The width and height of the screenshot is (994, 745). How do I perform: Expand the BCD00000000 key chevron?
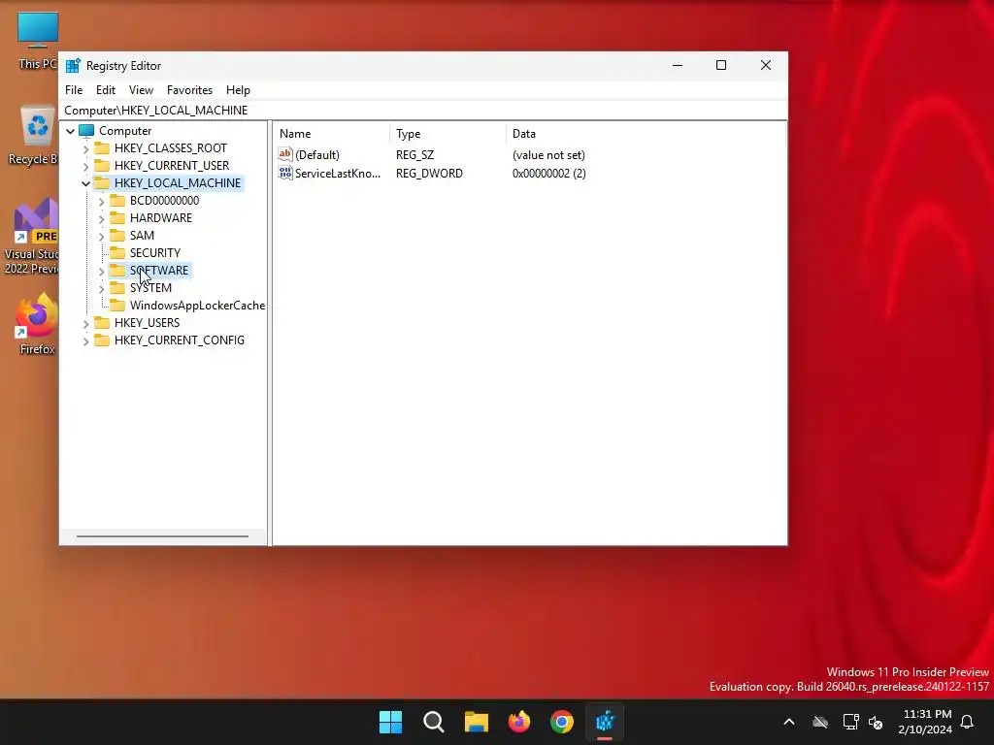click(101, 202)
